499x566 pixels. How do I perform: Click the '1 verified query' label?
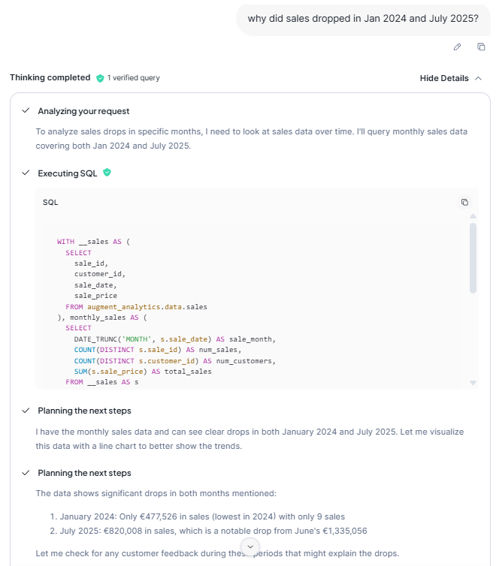133,78
